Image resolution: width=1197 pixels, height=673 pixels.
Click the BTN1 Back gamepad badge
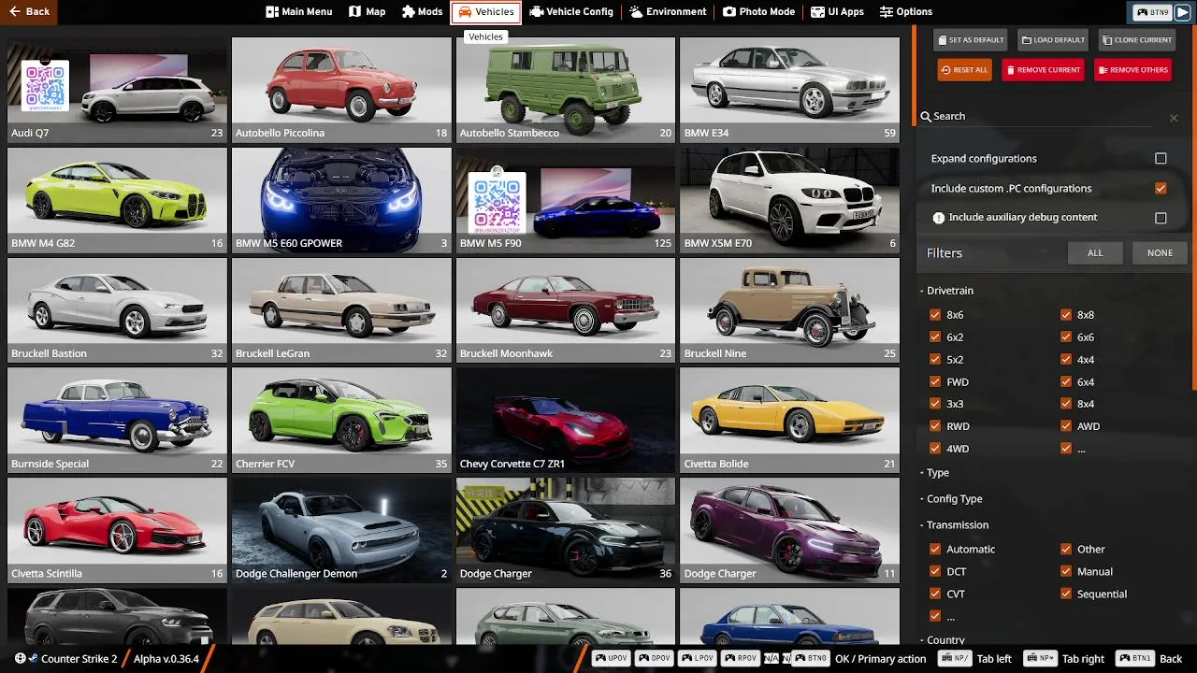[1136, 659]
